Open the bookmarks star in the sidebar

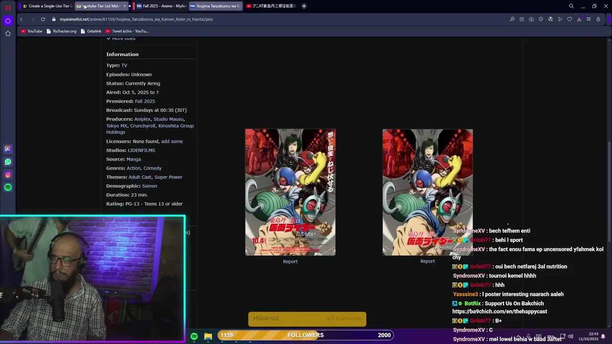point(8,33)
